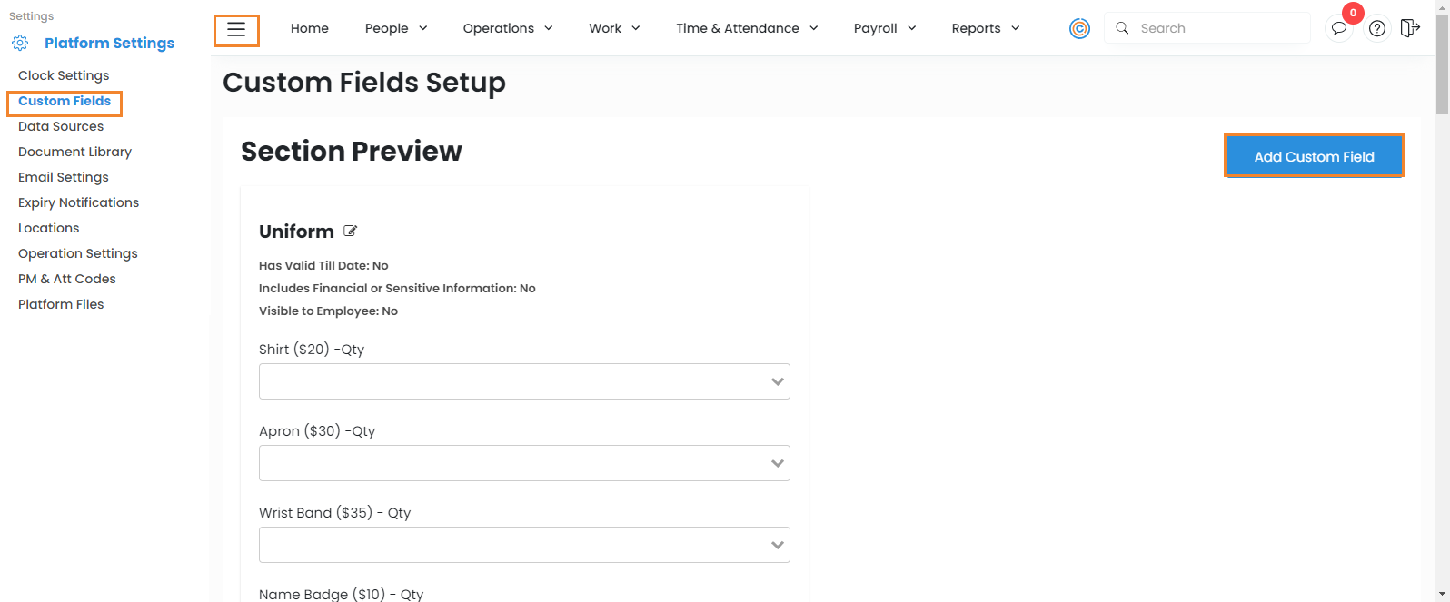Click the Platform Settings gear icon

click(x=20, y=43)
